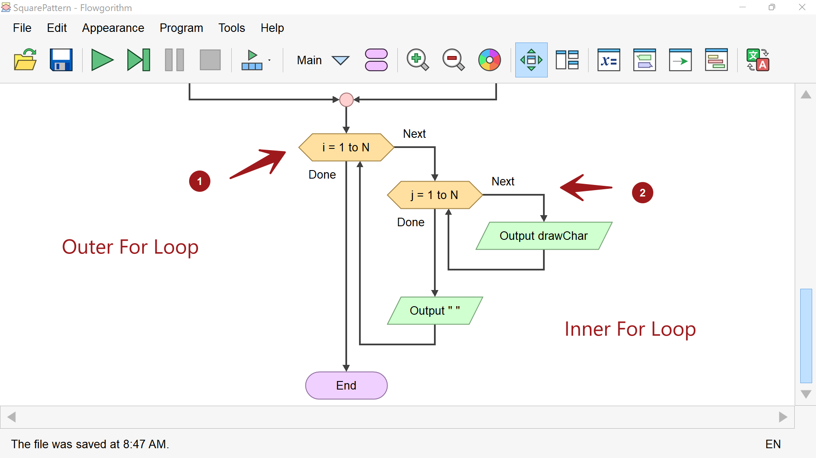Open the console window icon
Image resolution: width=816 pixels, height=458 pixels.
point(644,60)
